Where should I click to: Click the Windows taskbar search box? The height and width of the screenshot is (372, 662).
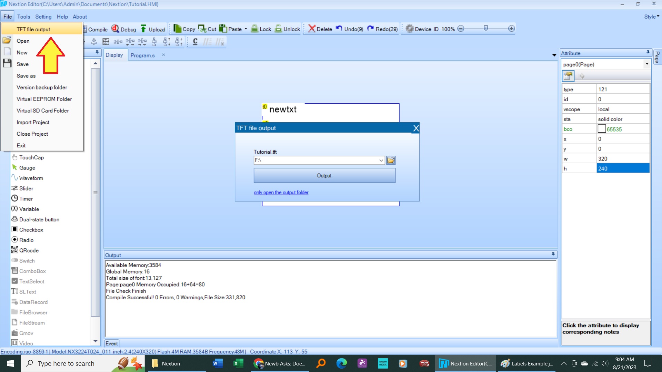pos(66,363)
